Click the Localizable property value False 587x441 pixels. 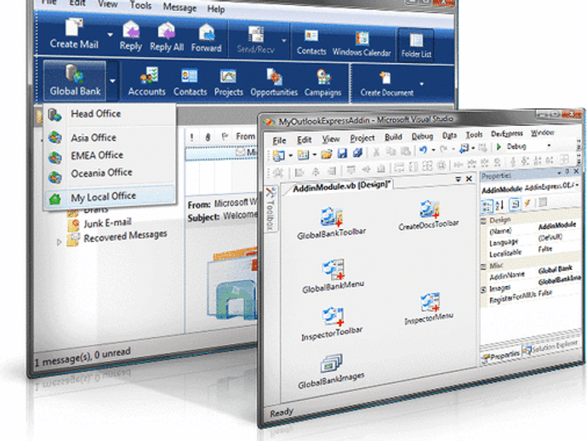(545, 249)
